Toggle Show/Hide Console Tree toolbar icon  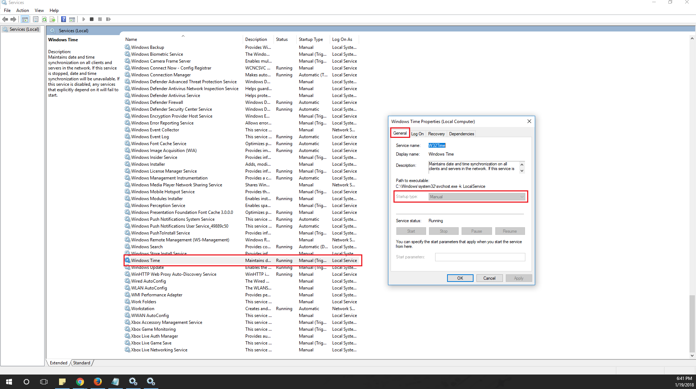[25, 19]
